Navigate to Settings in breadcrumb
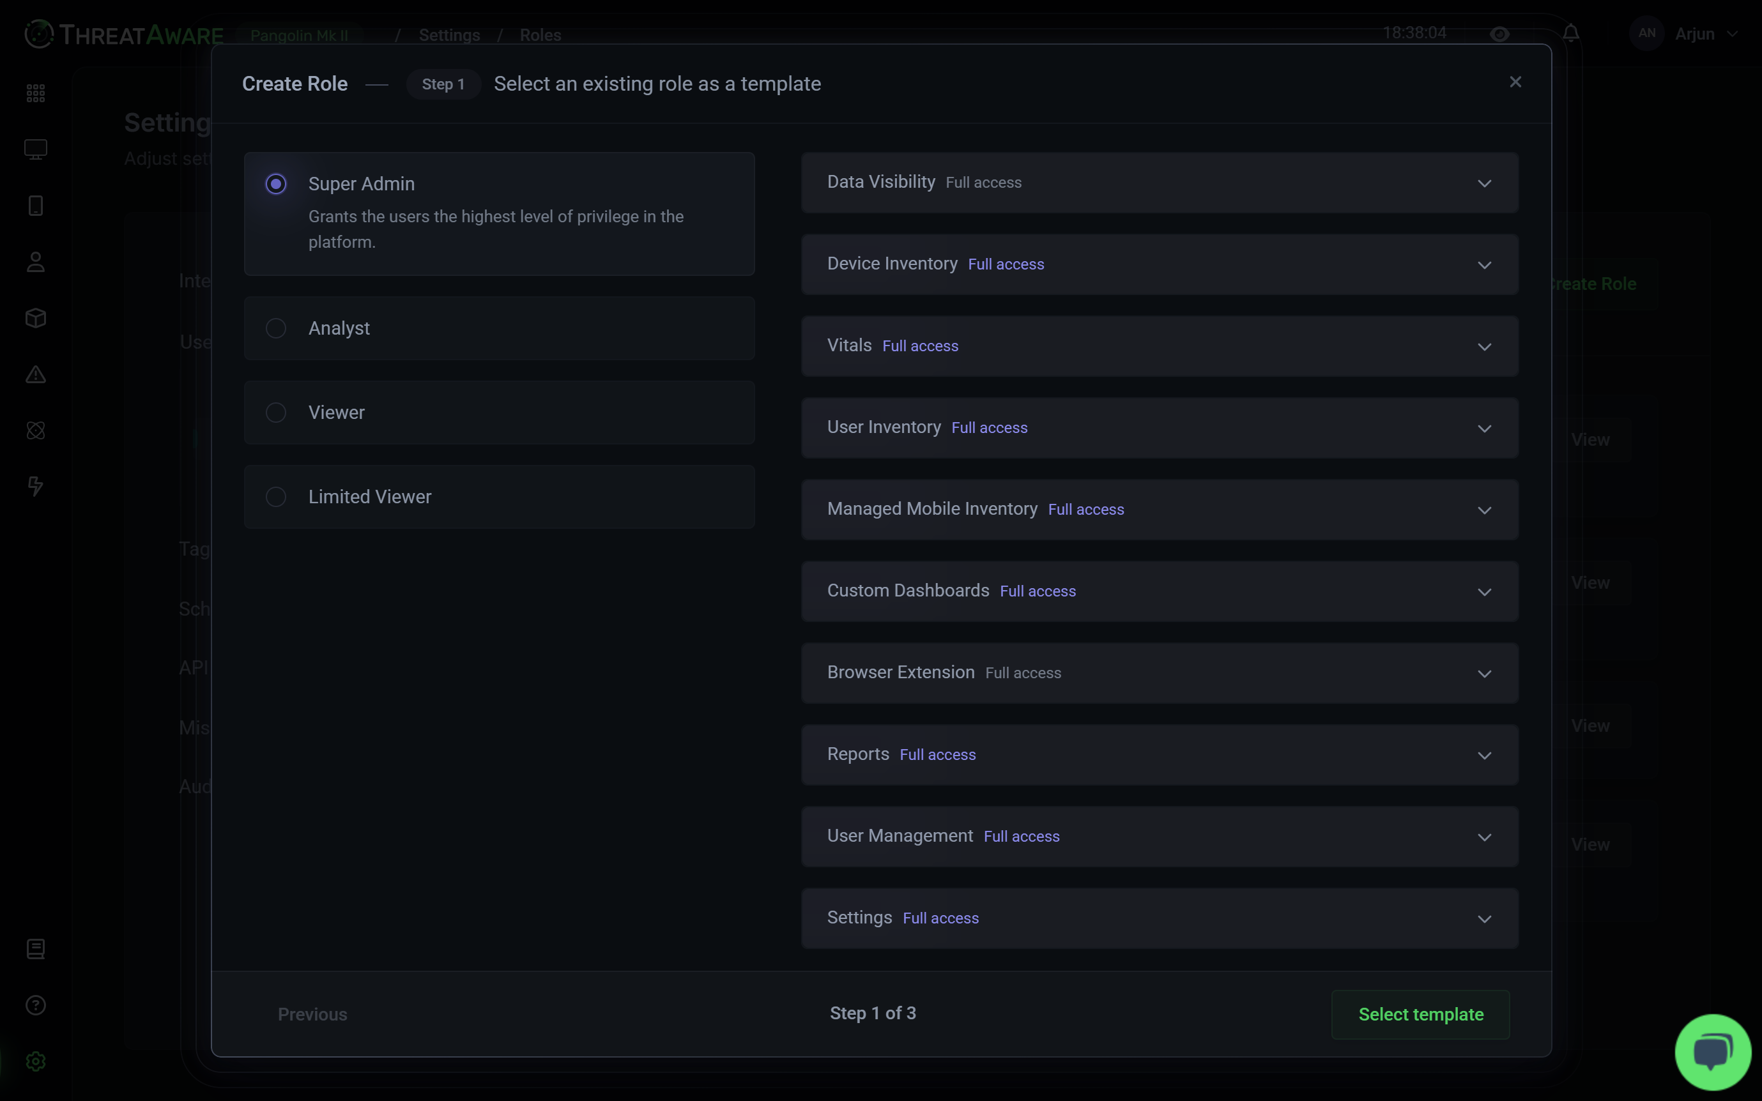This screenshot has height=1101, width=1762. (x=448, y=35)
